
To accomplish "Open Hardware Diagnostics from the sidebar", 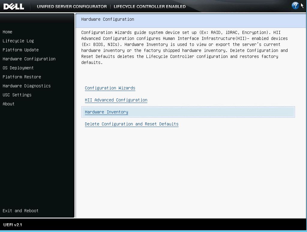I will tap(26, 86).
